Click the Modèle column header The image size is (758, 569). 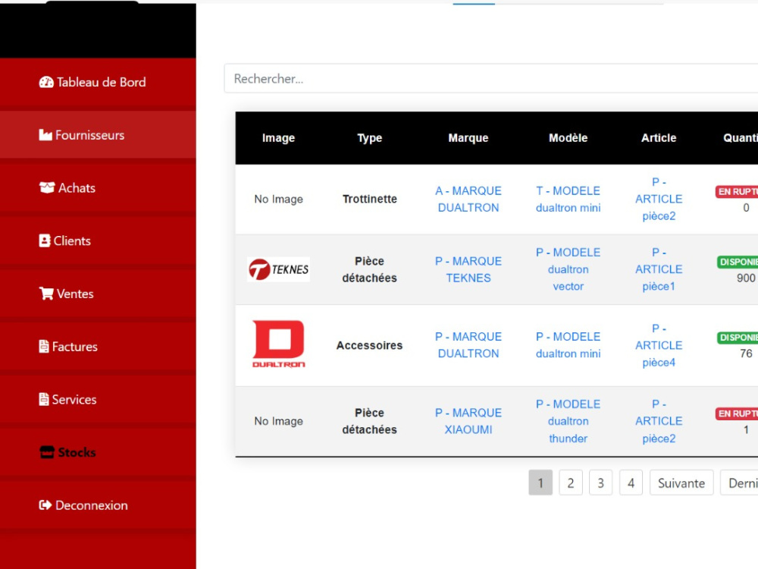[568, 138]
